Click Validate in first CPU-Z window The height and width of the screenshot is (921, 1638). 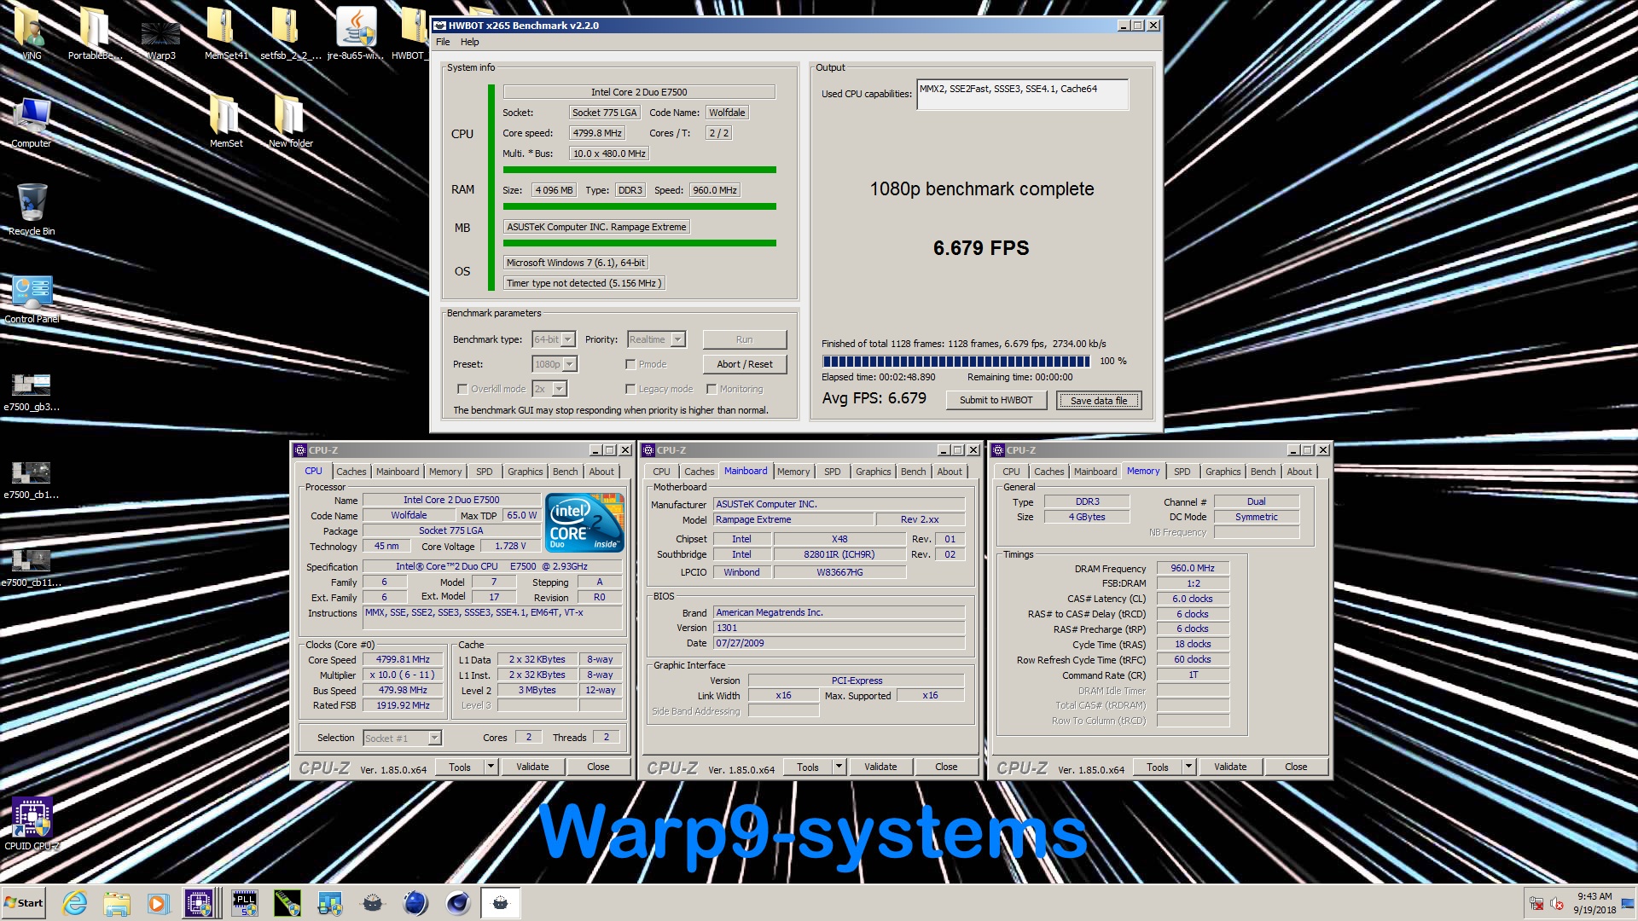point(532,767)
